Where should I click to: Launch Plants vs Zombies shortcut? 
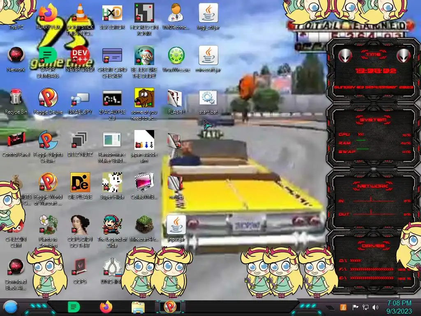pos(48,231)
